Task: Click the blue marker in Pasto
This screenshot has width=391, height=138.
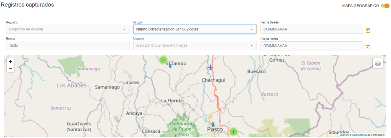Action: pyautogui.click(x=213, y=125)
